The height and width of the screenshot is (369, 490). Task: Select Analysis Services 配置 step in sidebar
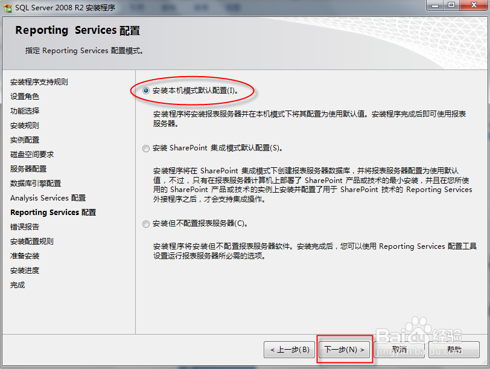pyautogui.click(x=48, y=198)
